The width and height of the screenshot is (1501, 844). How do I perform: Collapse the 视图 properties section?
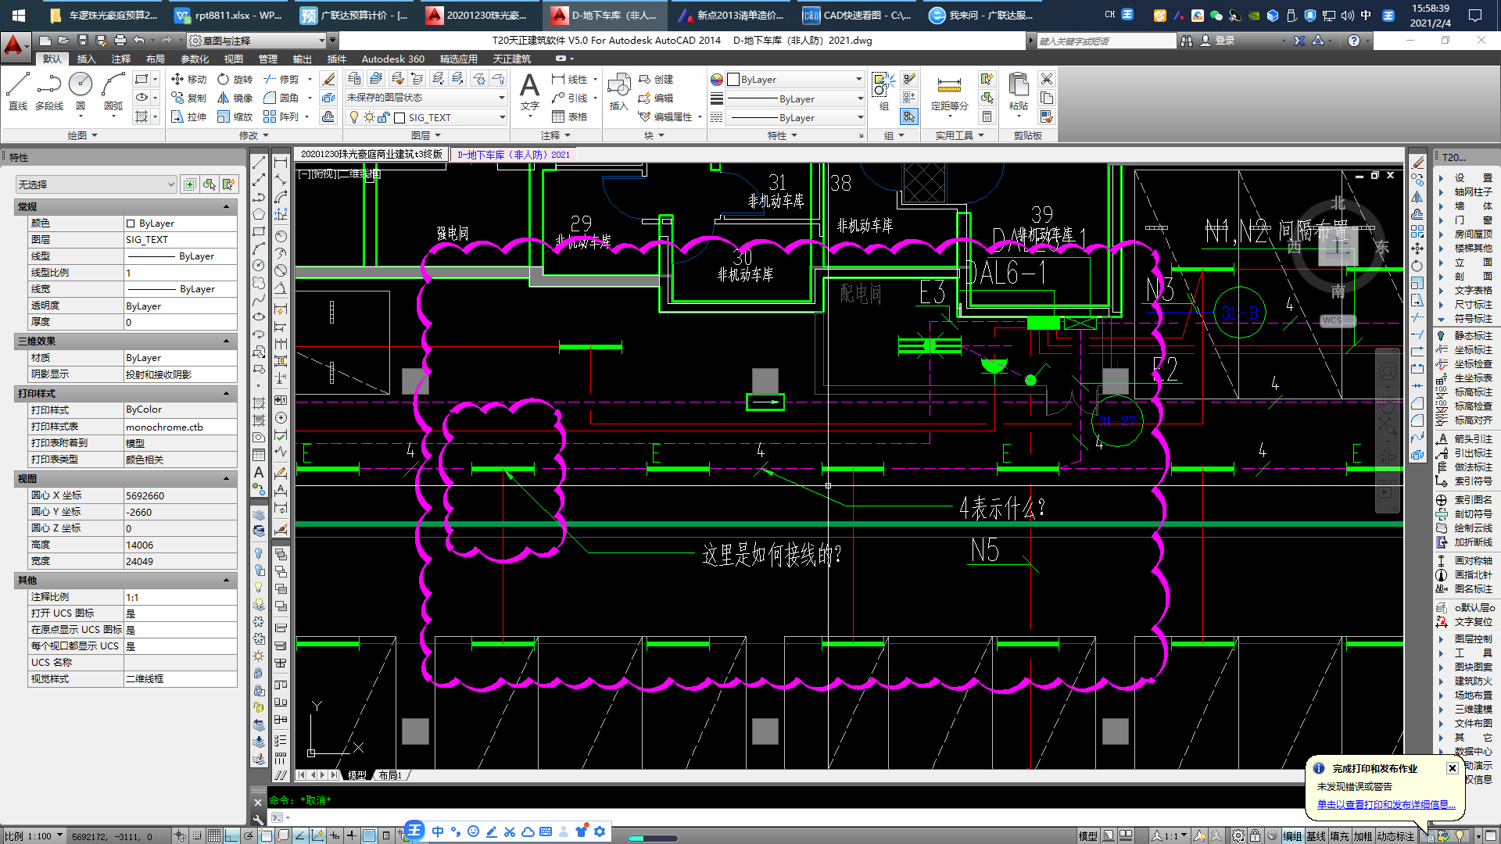[227, 478]
